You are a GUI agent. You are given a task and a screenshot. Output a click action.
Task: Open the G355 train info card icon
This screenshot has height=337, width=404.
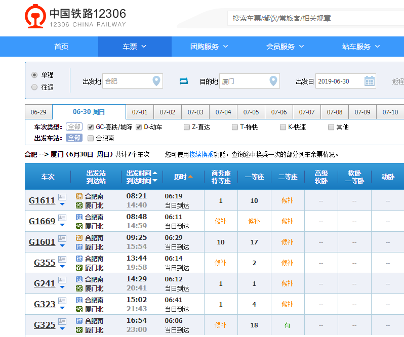click(62, 259)
